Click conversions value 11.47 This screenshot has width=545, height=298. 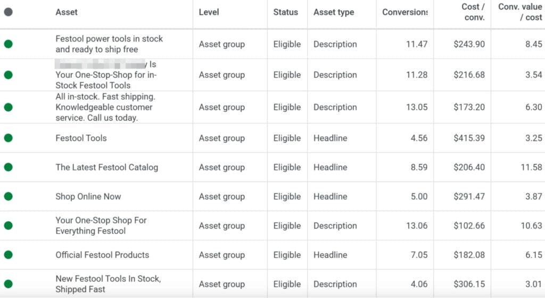coord(417,44)
